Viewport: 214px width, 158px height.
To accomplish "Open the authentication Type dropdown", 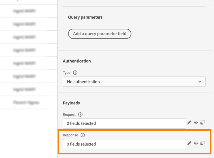I will click(134, 82).
